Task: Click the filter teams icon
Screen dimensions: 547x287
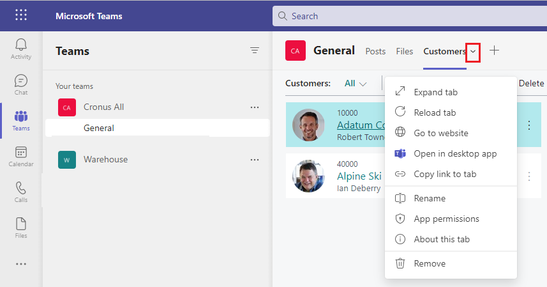Action: click(x=255, y=50)
